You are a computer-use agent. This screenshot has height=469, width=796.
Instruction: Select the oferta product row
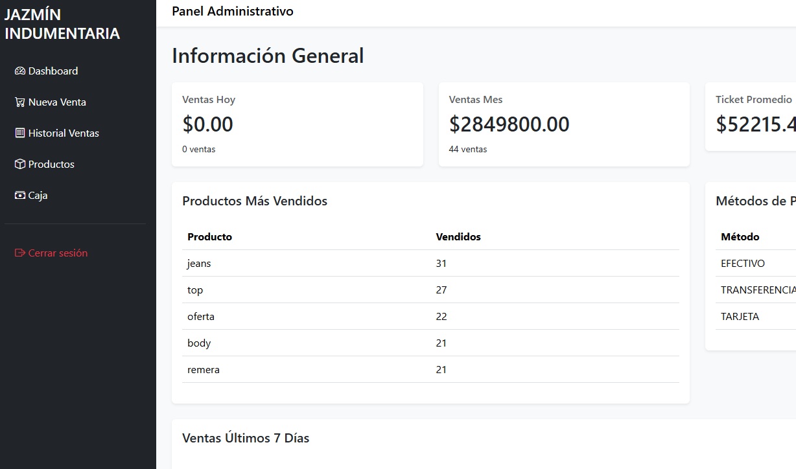pos(430,317)
